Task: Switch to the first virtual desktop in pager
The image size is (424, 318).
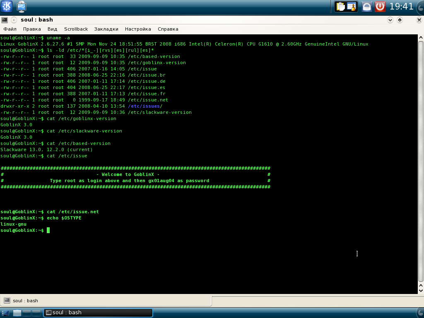Action: click(17, 313)
